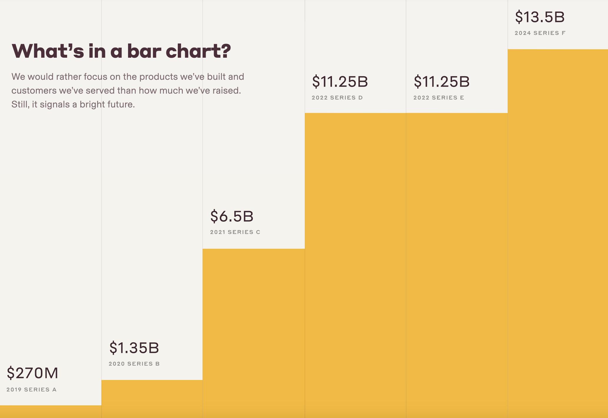Click the $13.5B valuation figure
This screenshot has height=418, width=608.
coord(540,17)
